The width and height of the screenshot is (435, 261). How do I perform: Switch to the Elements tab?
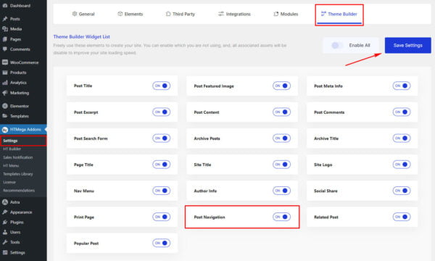[130, 14]
